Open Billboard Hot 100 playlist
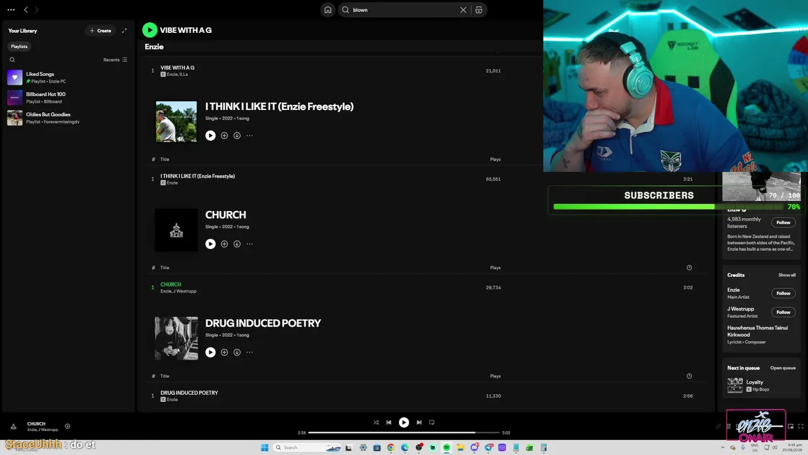 (68, 97)
